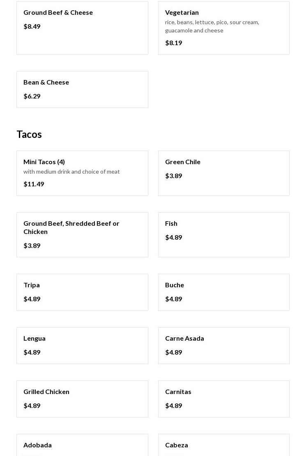Click the $11.49 Mini Tacos price
The image size is (306, 456).
pos(34,184)
